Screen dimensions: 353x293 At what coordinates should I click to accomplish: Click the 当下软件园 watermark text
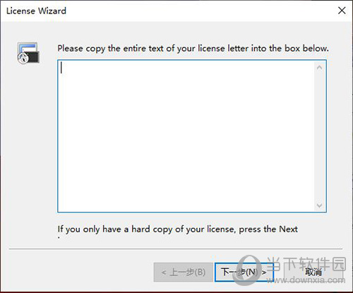pyautogui.click(x=306, y=263)
